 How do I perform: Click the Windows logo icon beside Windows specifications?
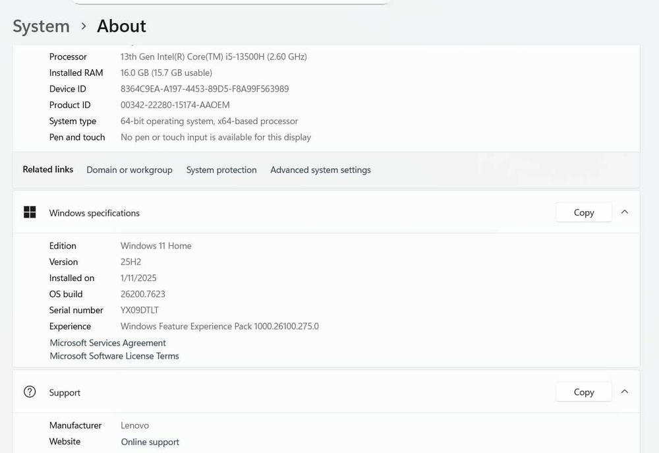click(30, 212)
